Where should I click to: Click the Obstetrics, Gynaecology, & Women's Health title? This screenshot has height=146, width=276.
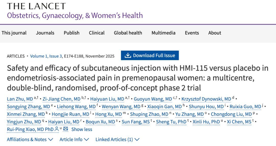tap(75, 15)
